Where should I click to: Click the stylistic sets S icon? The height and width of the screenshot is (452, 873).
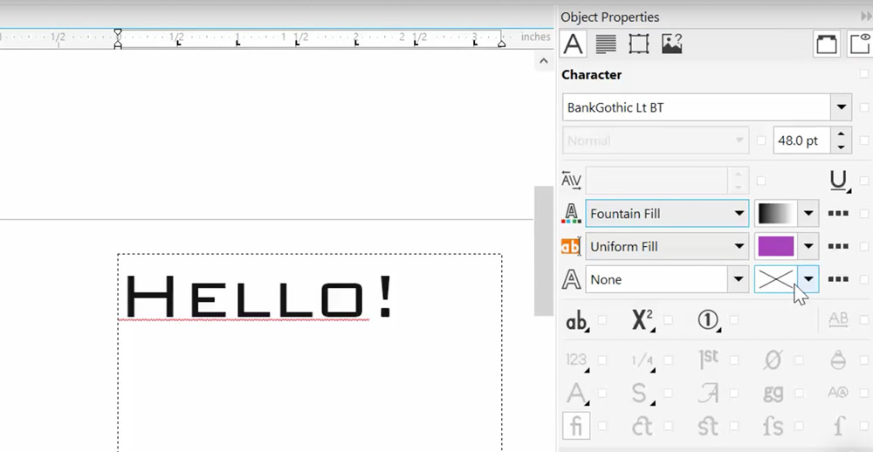click(643, 394)
